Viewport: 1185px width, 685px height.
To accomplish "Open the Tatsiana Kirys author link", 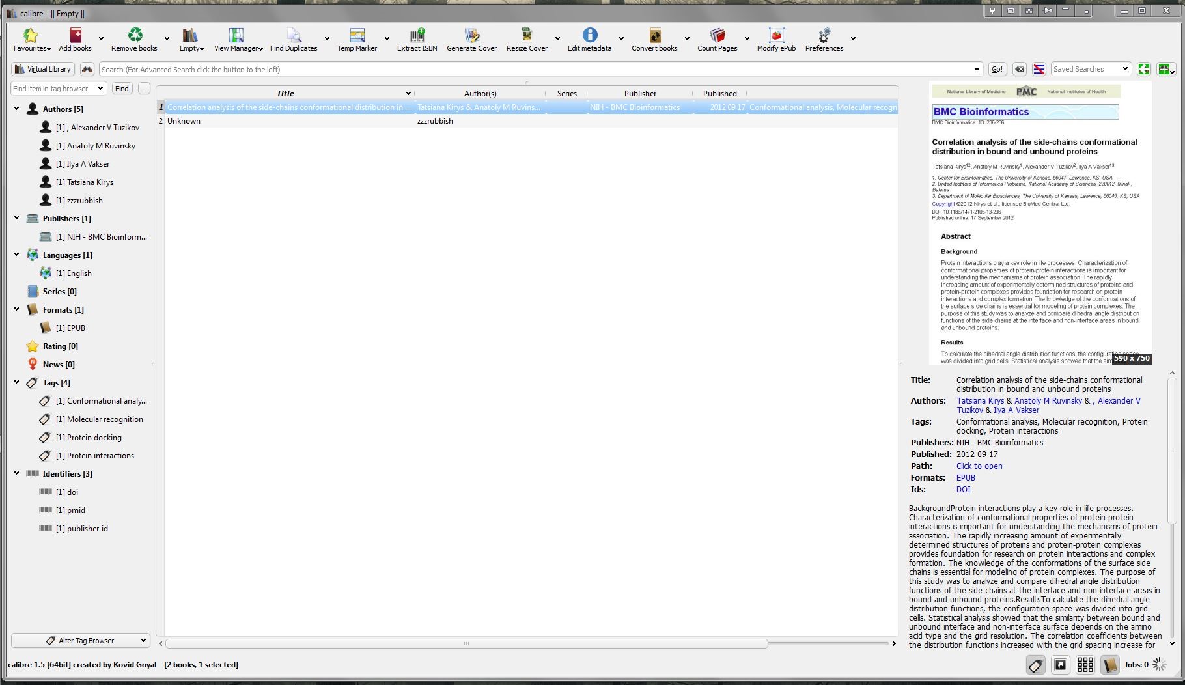I will click(980, 401).
